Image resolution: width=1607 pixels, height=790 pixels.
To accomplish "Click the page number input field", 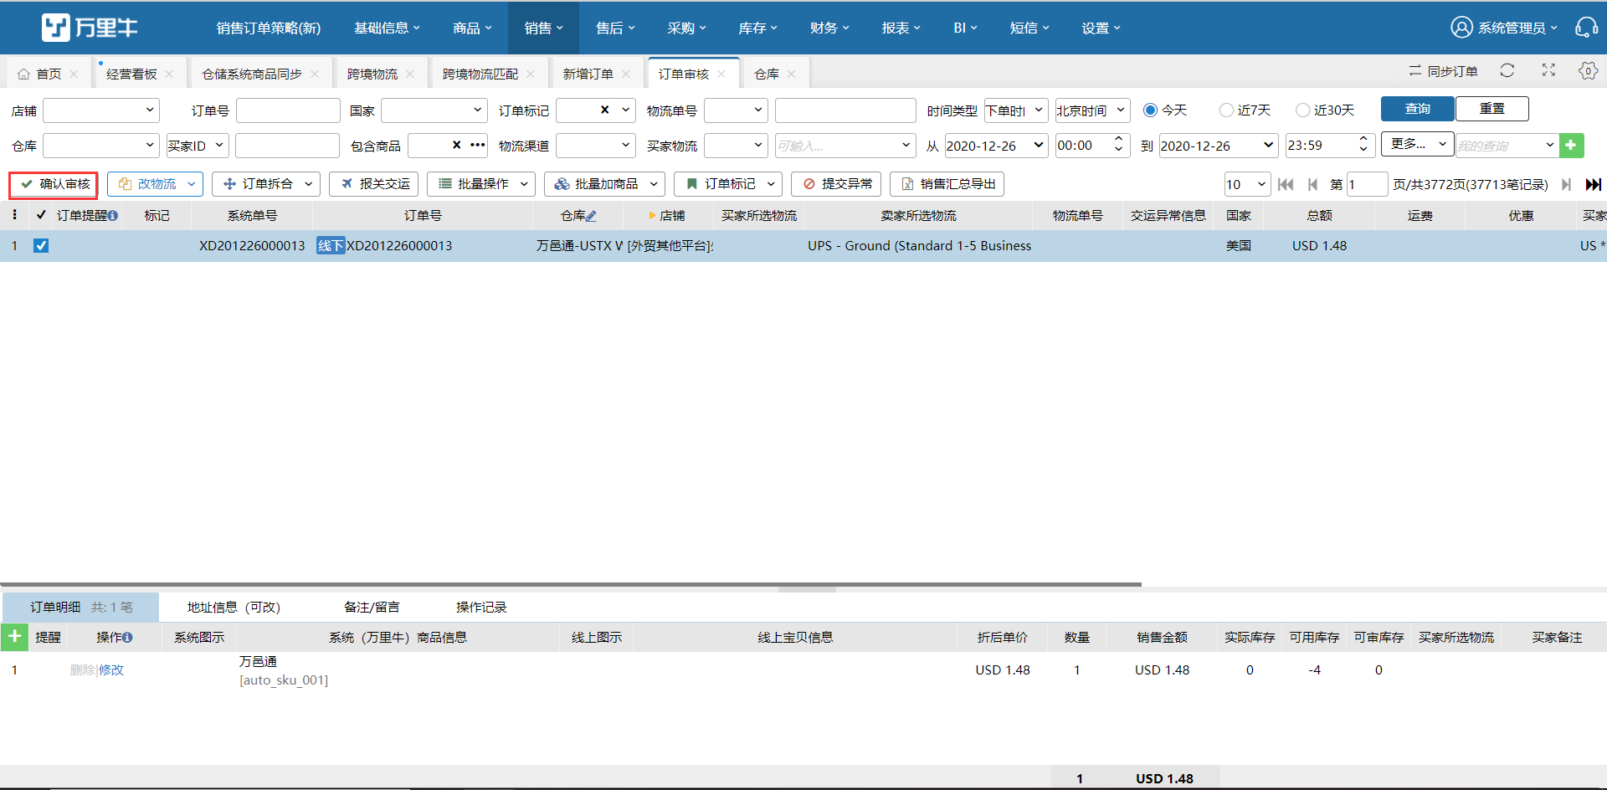I will tap(1368, 184).
